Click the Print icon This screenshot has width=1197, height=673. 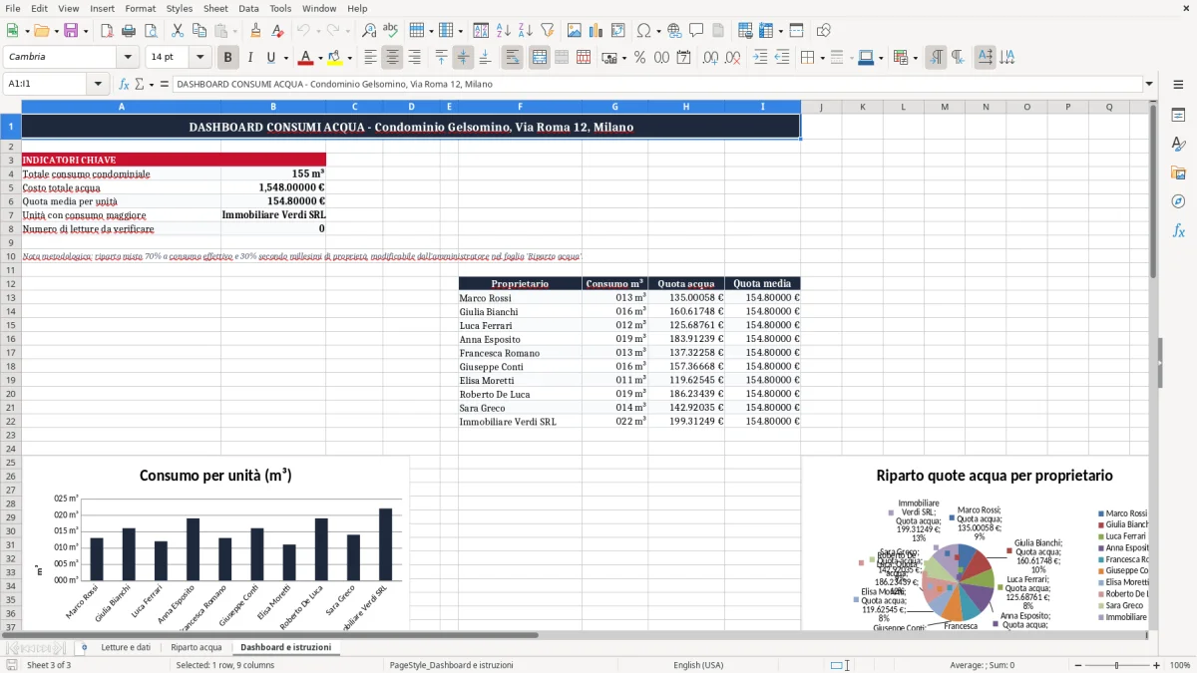point(128,31)
